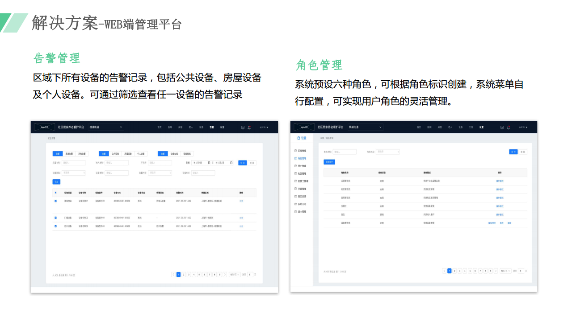The width and height of the screenshot is (572, 321).
Task: Toggle select-all checkbox in alarm table header
Action: coord(55,193)
